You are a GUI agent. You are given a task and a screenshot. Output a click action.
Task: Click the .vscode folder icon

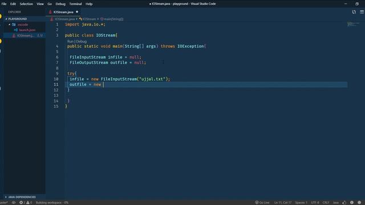point(14,24)
